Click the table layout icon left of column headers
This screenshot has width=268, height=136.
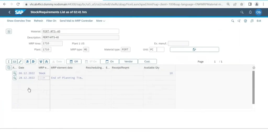pyautogui.click(x=9, y=68)
